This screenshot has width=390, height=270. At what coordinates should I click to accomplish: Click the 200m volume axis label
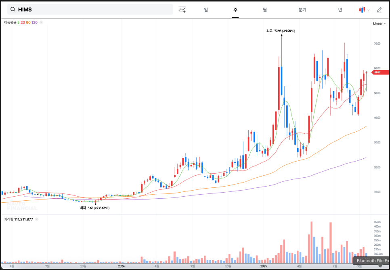click(x=377, y=245)
